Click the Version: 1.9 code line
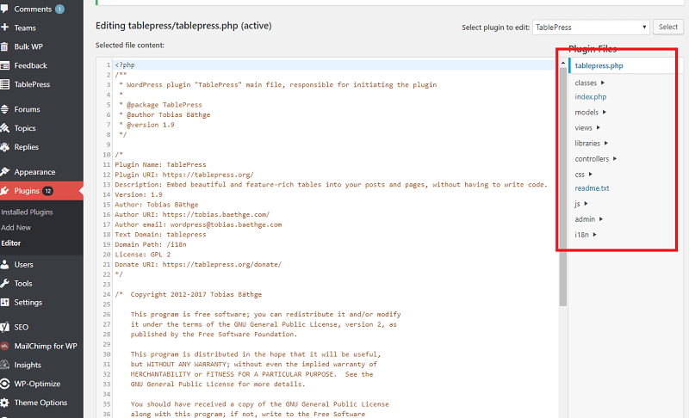Image resolution: width=689 pixels, height=418 pixels. click(x=139, y=194)
